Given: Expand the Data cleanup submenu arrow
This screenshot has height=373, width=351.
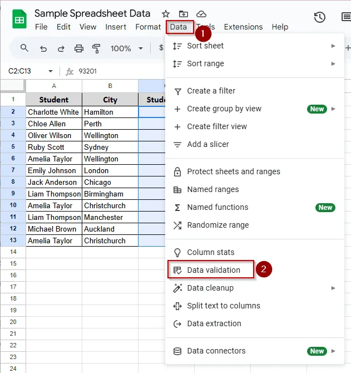Looking at the screenshot, I should (x=333, y=288).
